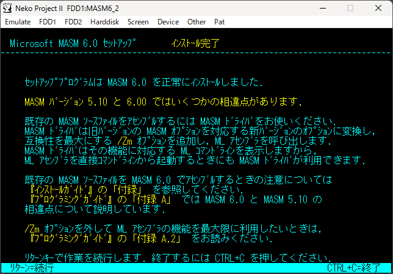Open the FDD2 menu

(x=73, y=22)
